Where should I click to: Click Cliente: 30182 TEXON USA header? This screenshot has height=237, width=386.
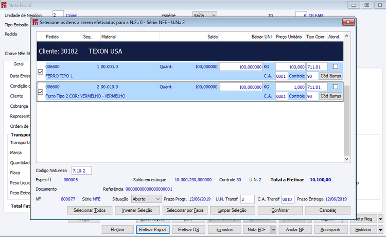190,51
